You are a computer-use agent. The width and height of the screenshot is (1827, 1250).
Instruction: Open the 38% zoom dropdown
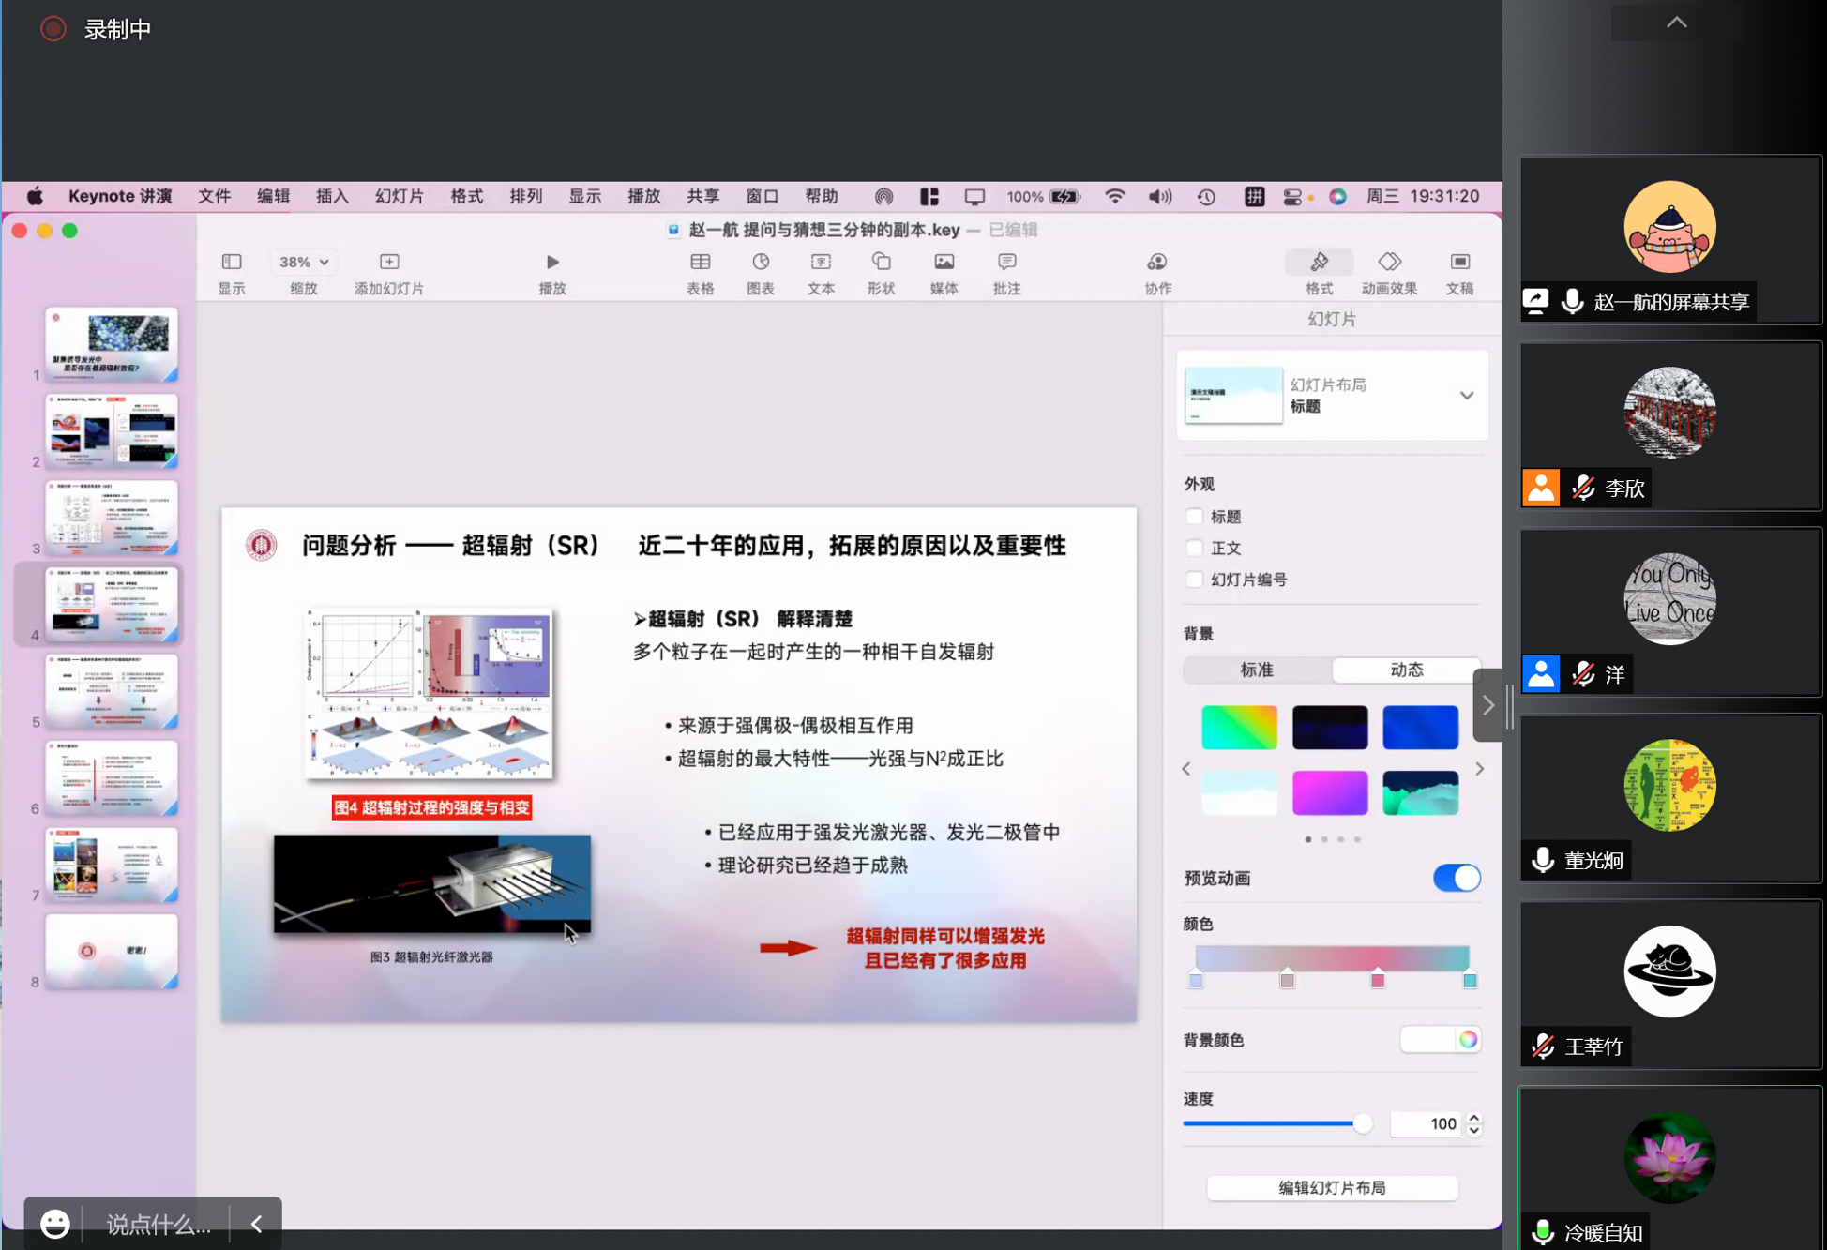[x=304, y=263]
